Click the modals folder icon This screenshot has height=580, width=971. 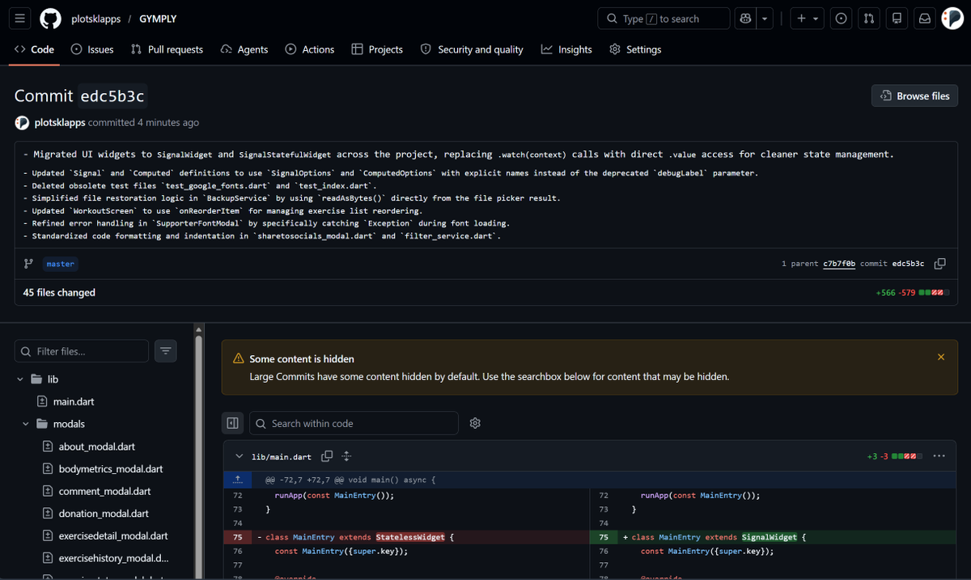point(42,424)
